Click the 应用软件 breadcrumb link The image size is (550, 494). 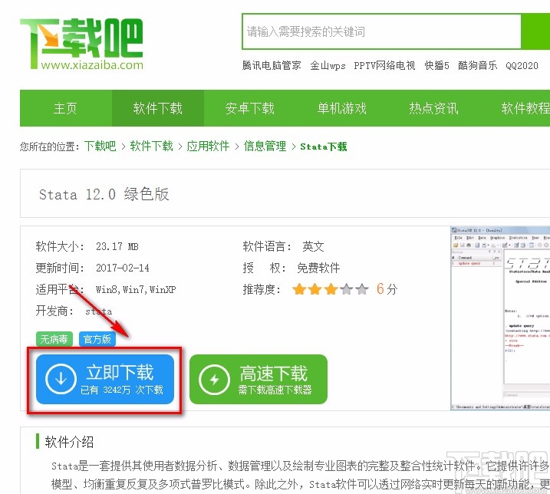coord(208,146)
